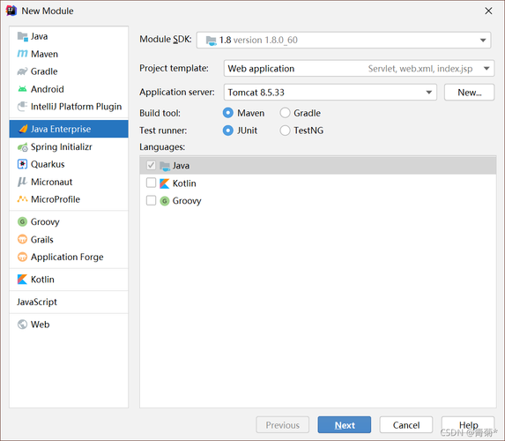Click the Web globe icon
Viewport: 505px width, 441px height.
[x=22, y=325]
